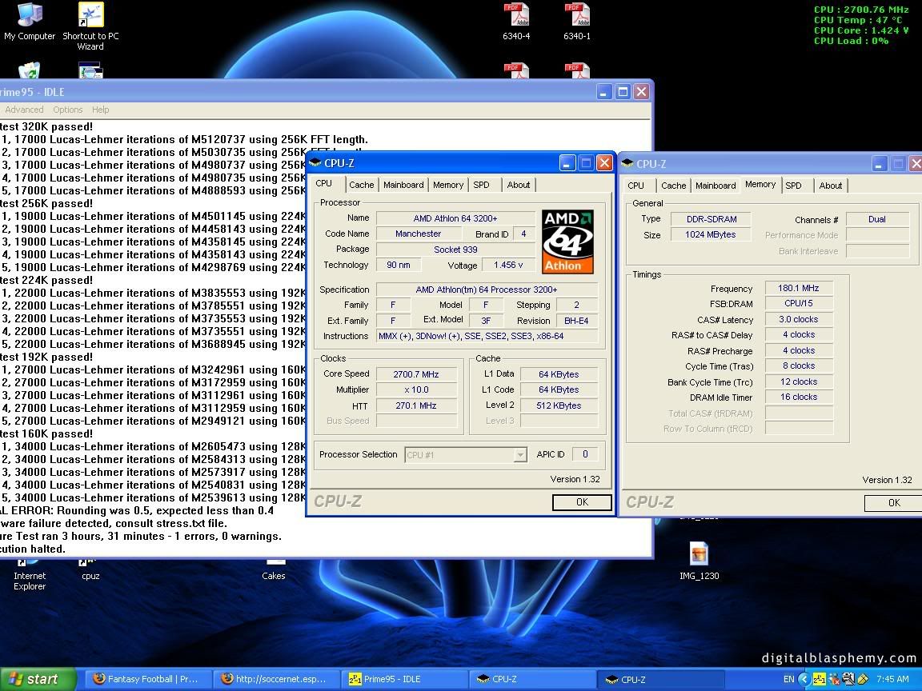The image size is (922, 691).
Task: Switch to Fantasy Football taskbar item
Action: 148,679
